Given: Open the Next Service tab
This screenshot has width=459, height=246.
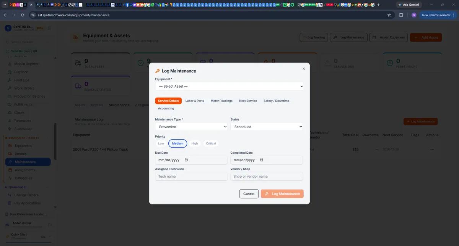Looking at the screenshot, I should click(x=248, y=101).
